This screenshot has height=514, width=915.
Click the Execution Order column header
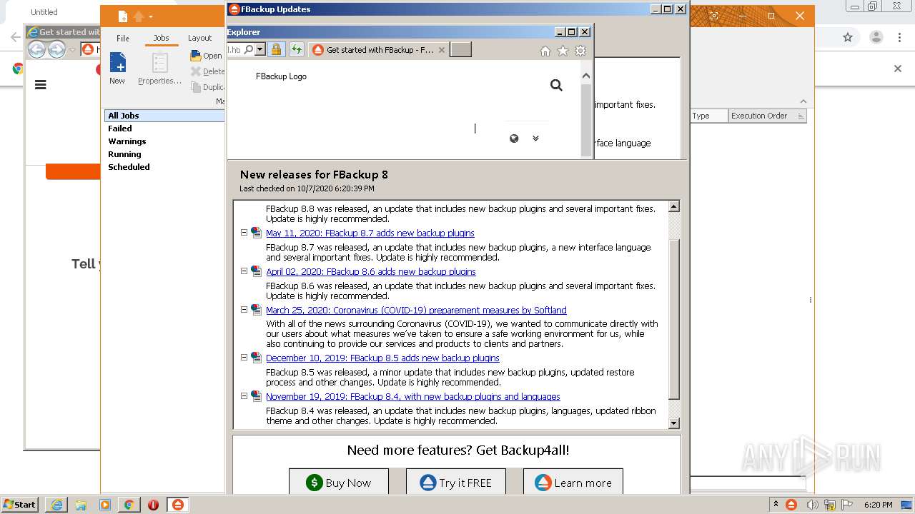pos(768,116)
